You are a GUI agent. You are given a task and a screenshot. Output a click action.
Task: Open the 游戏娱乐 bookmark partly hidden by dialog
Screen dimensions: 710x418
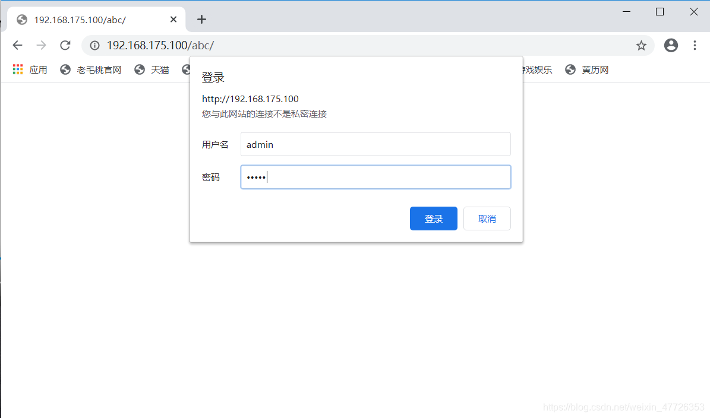(538, 69)
